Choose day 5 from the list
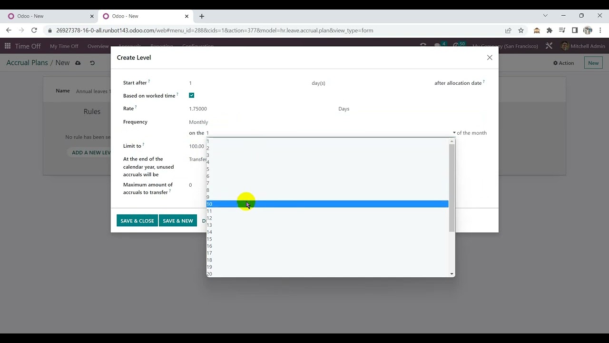Image resolution: width=609 pixels, height=343 pixels. click(327, 169)
